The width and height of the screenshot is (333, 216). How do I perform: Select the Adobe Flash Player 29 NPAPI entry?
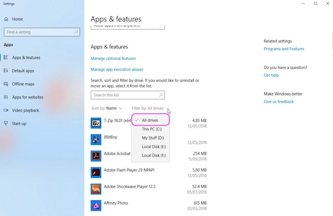click(x=129, y=170)
